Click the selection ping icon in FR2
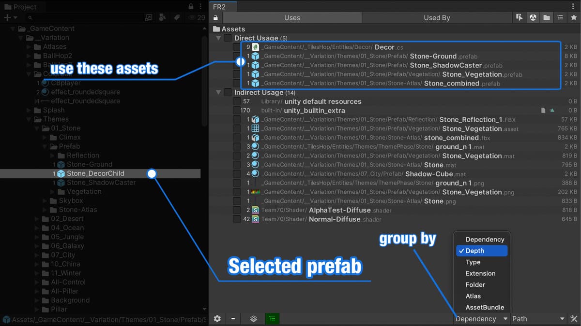581x326 pixels. click(x=519, y=18)
